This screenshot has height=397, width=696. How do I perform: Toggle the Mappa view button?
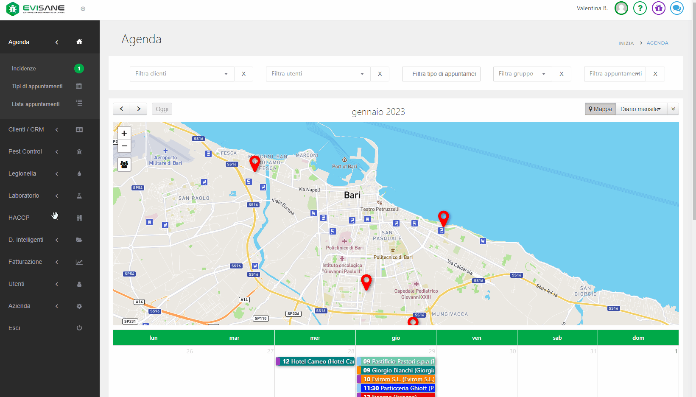pos(600,109)
